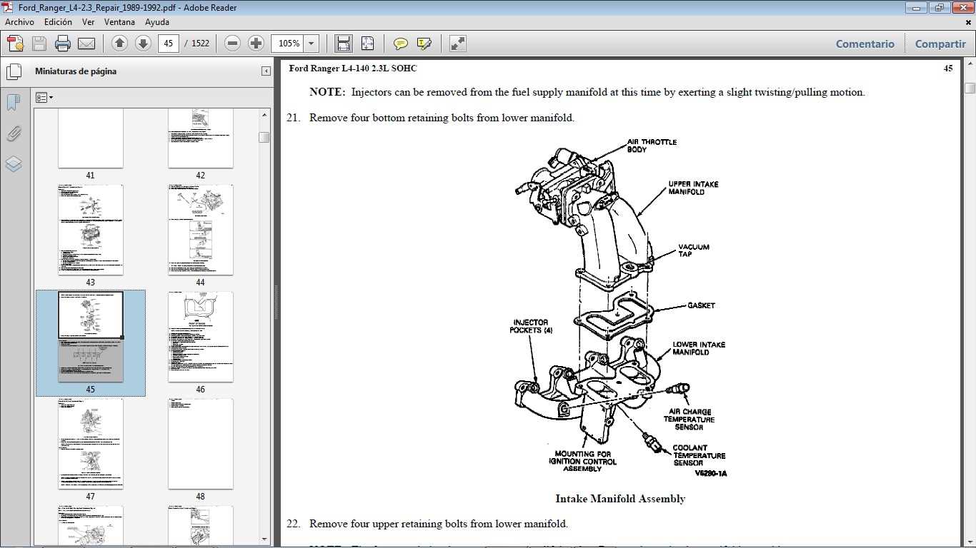Image resolution: width=976 pixels, height=548 pixels.
Task: Open the zoom level dropdown arrow
Action: (x=311, y=44)
